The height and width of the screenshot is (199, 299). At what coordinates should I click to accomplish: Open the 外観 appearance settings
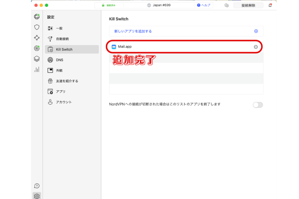[x=59, y=71]
